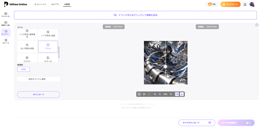This screenshot has width=259, height=128.
Task: Switch to the AI エンハンス tab
Action: tap(40, 4)
